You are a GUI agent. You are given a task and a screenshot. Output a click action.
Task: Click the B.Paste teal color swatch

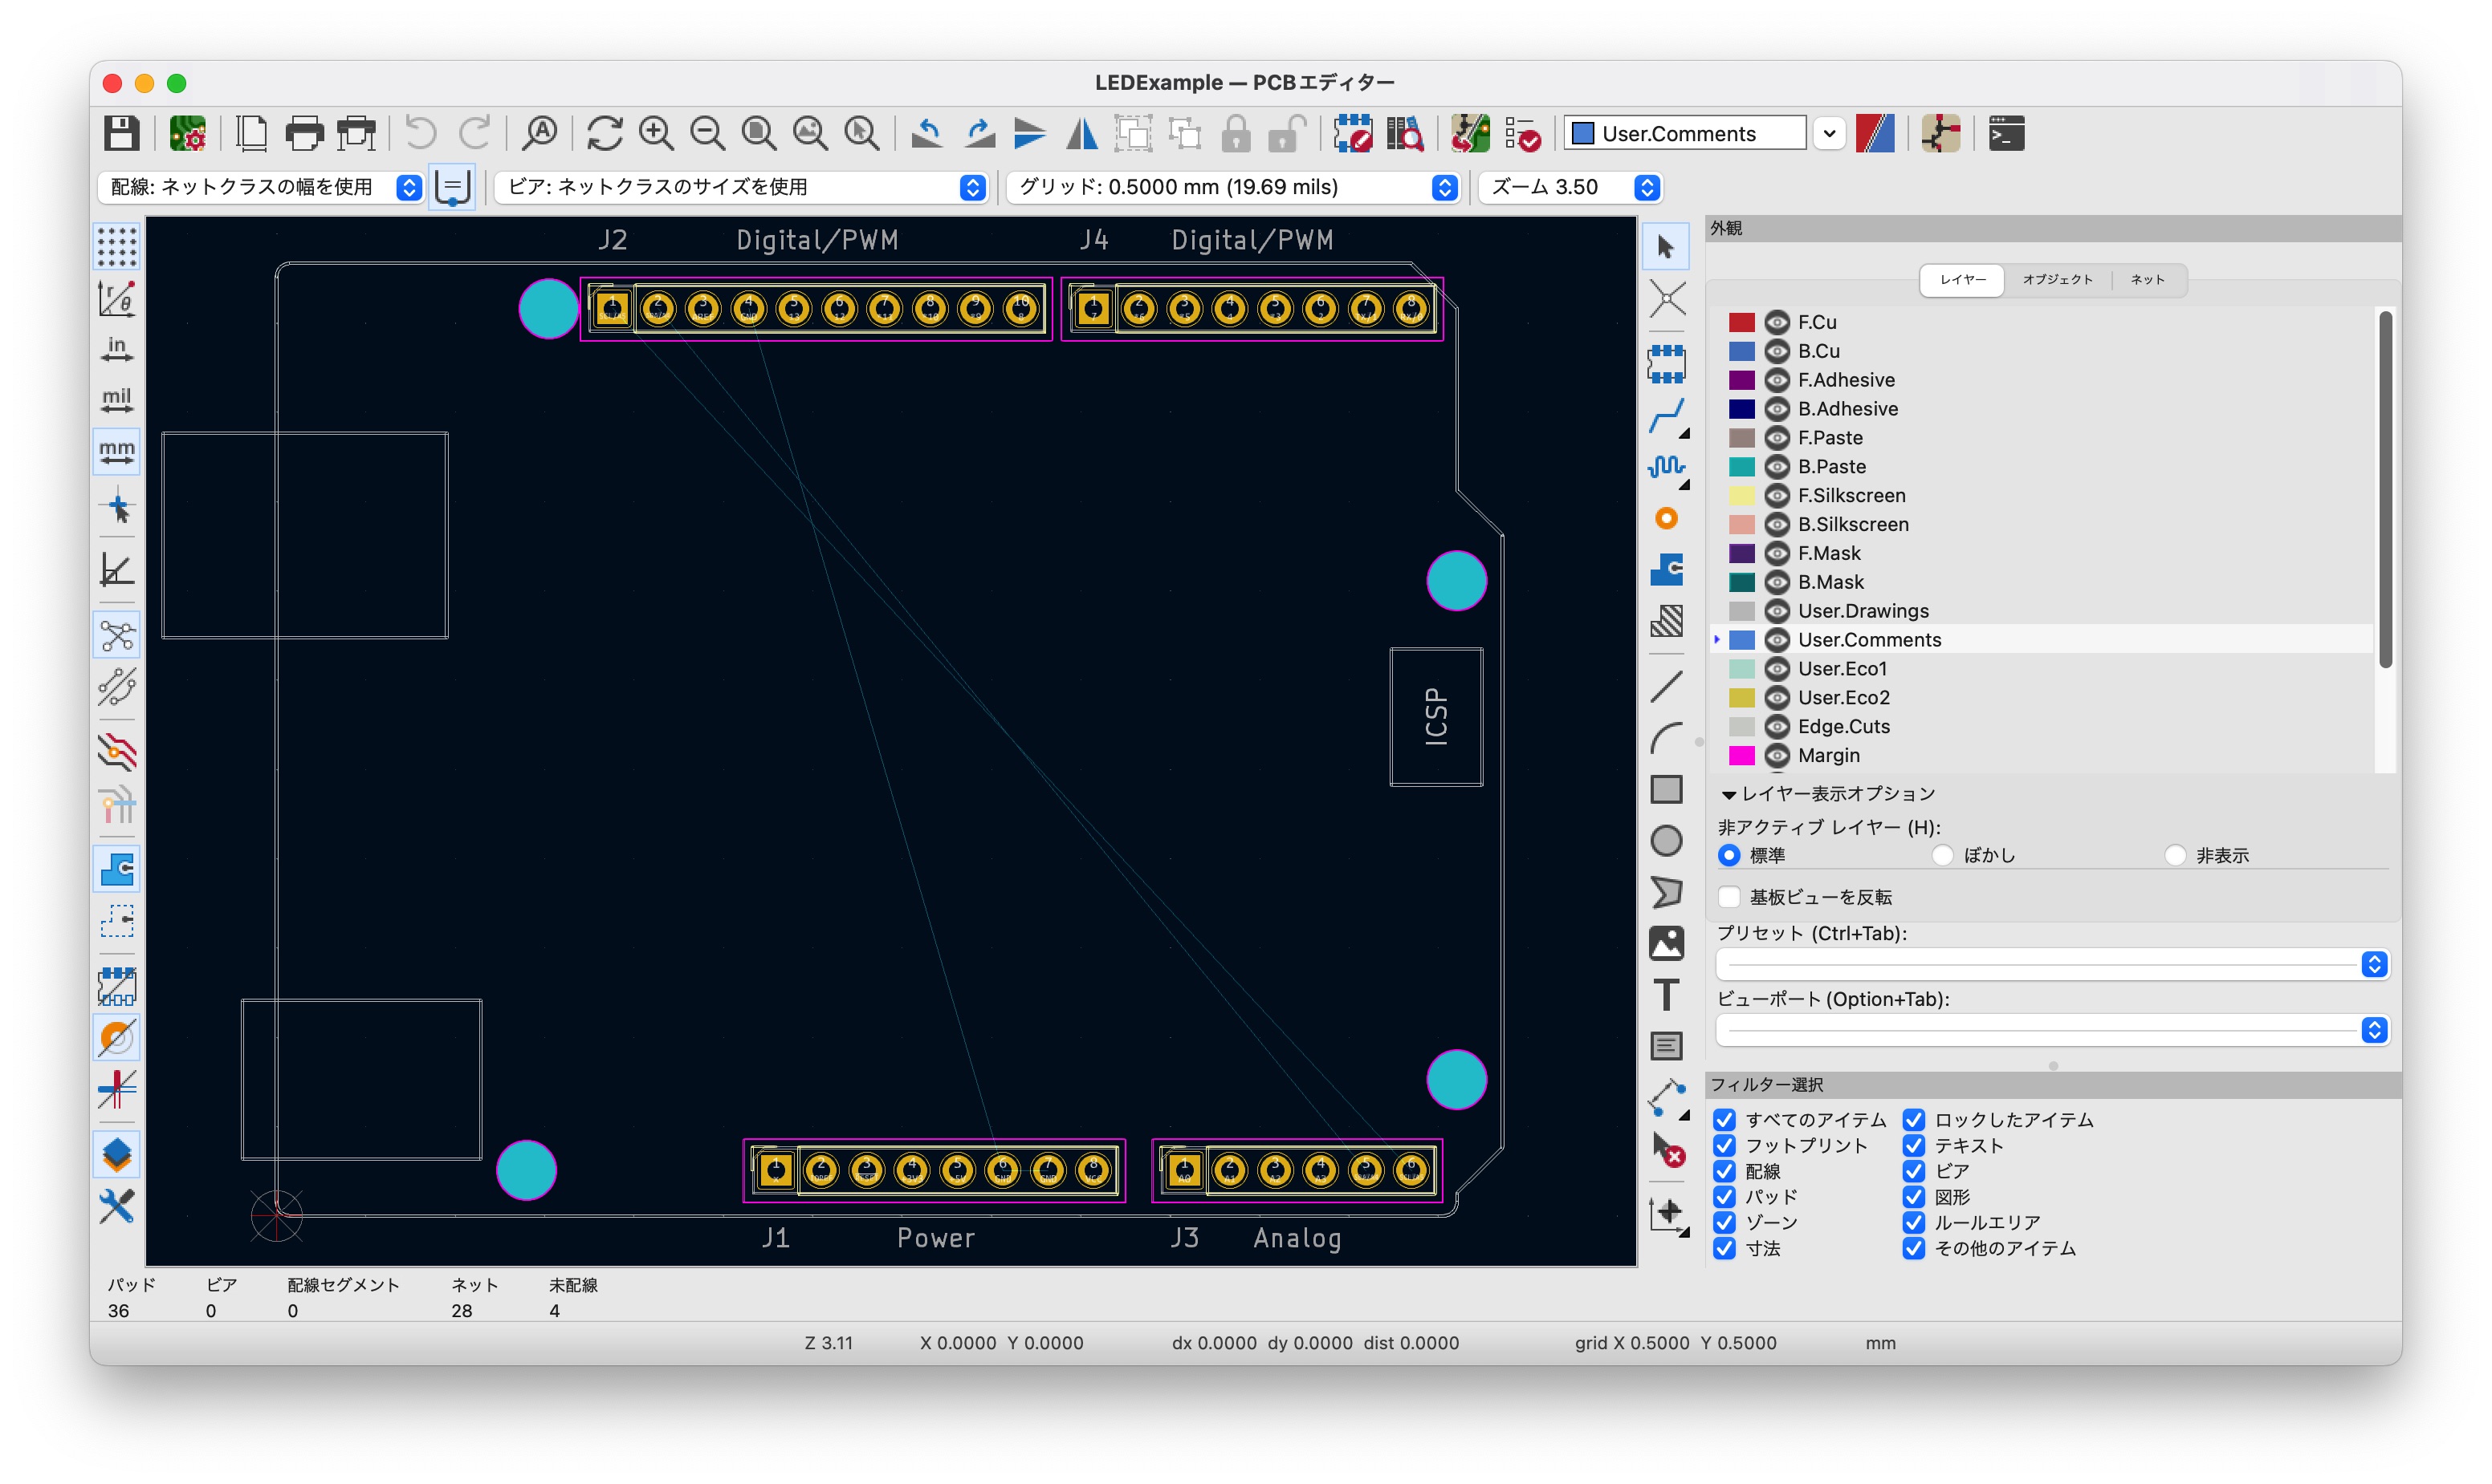click(x=1741, y=467)
